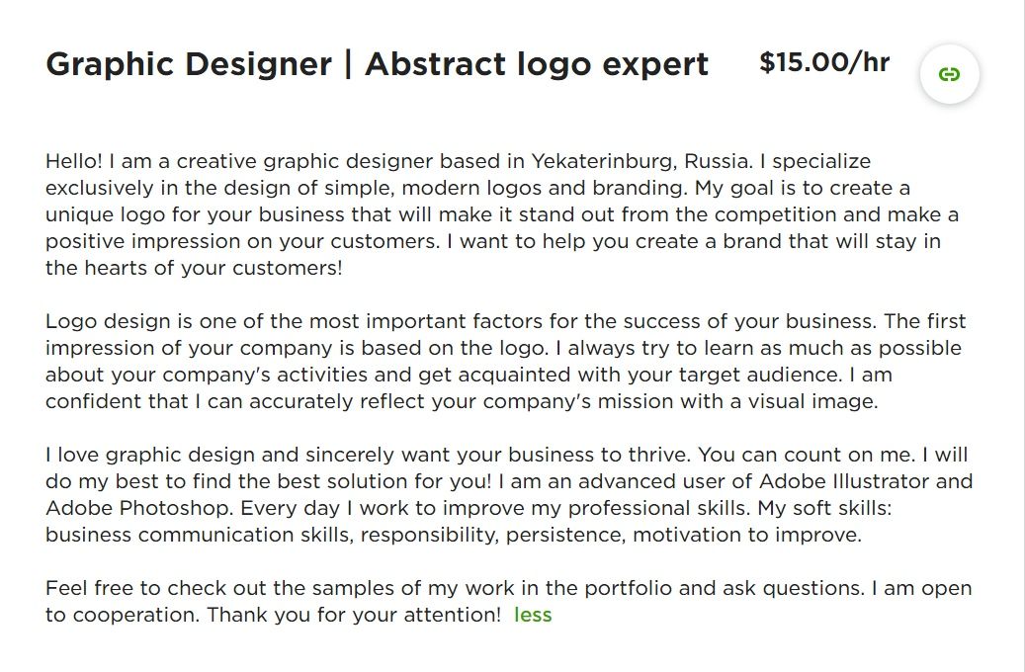1025x672 pixels.
Task: Click the Adobe Photoshop text
Action: [x=138, y=509]
